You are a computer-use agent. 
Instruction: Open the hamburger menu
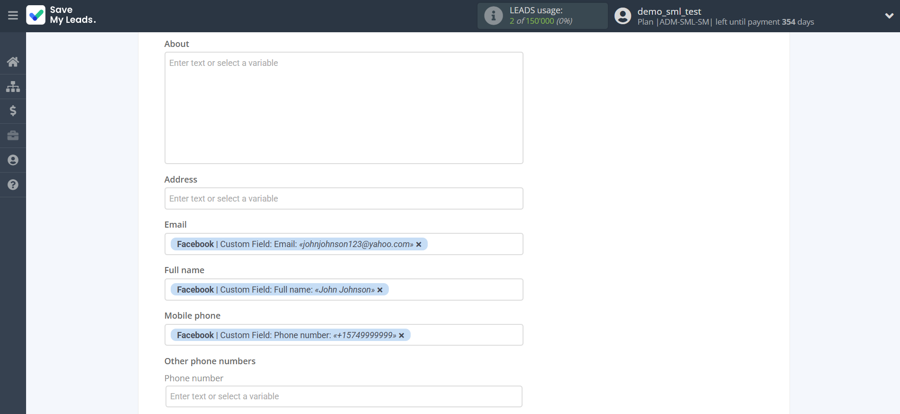[13, 16]
